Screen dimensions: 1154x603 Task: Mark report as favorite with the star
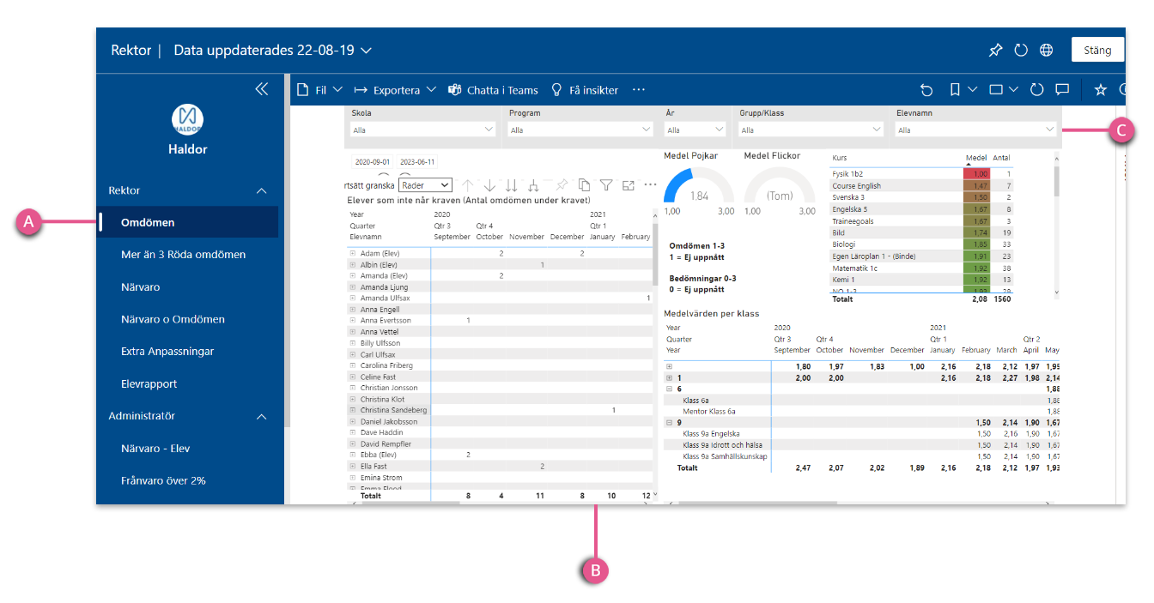1101,89
